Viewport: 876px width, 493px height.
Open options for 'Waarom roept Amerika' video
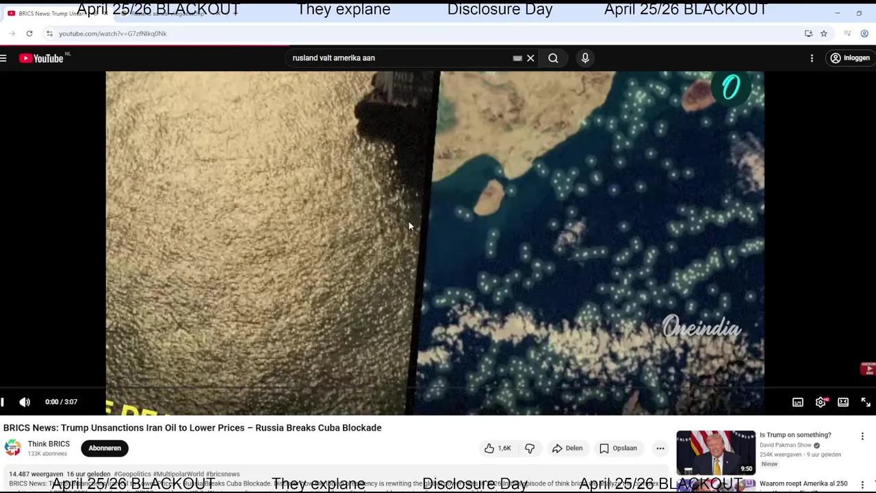coord(862,485)
